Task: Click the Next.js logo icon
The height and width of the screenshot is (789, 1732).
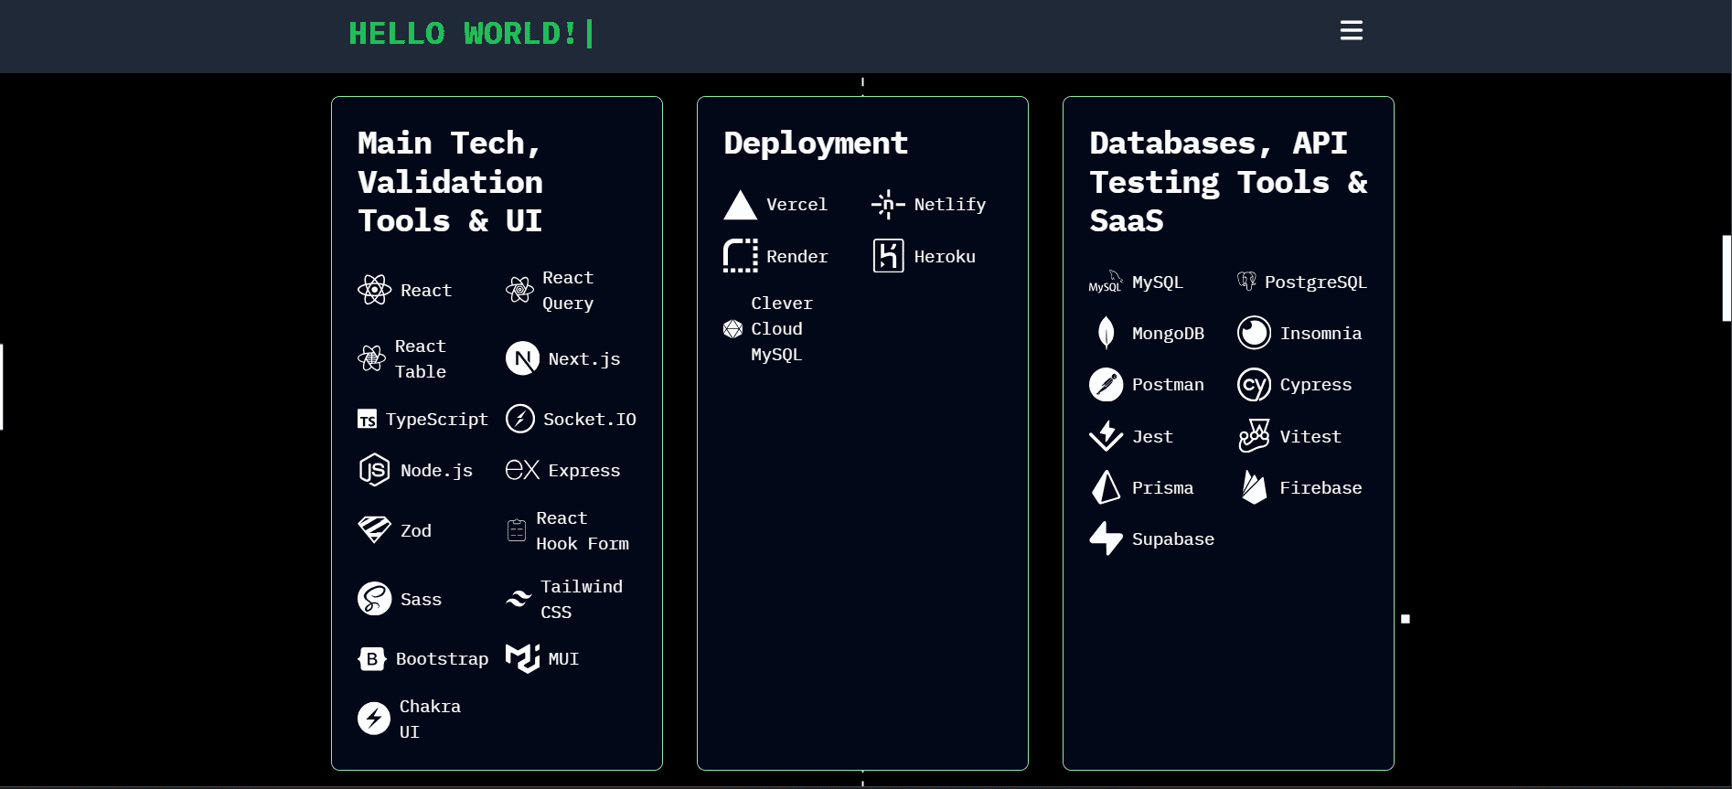Action: click(522, 358)
